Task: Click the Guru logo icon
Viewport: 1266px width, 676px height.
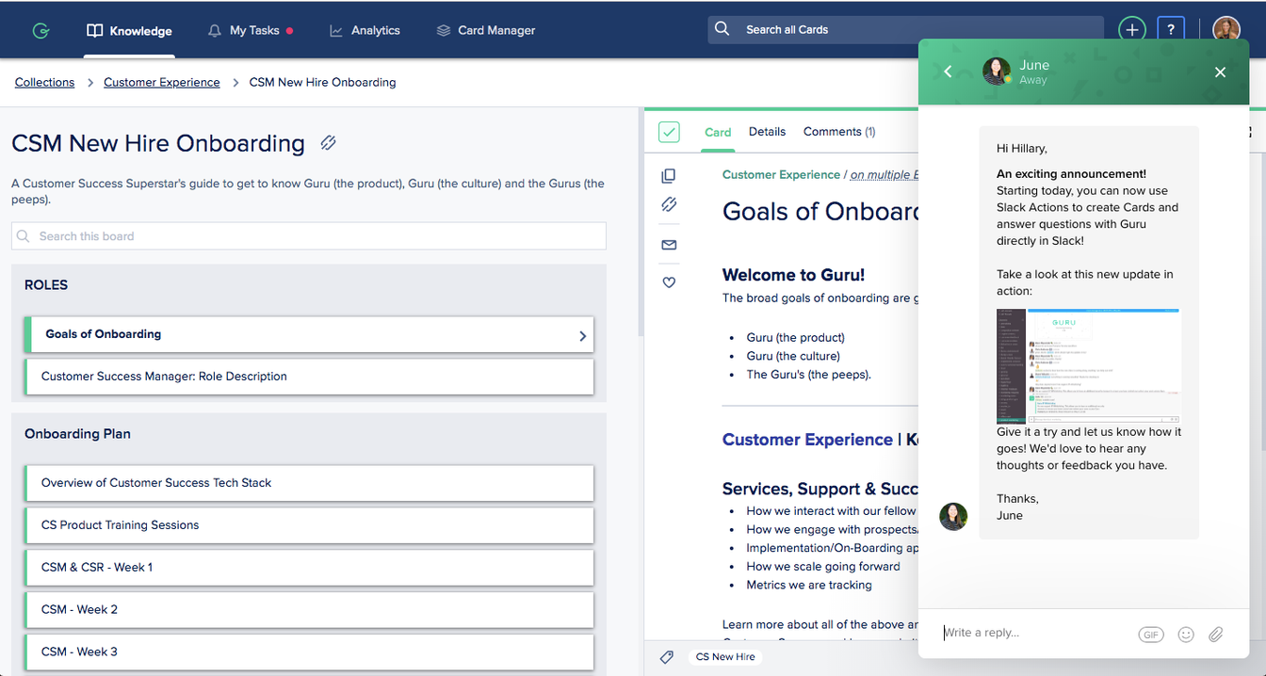Action: click(x=41, y=30)
